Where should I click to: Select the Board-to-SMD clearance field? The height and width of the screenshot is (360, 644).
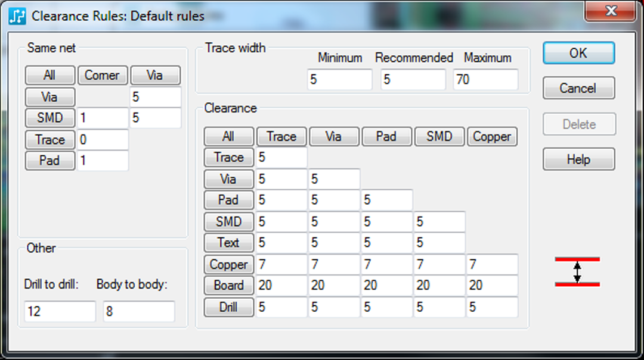coord(439,285)
